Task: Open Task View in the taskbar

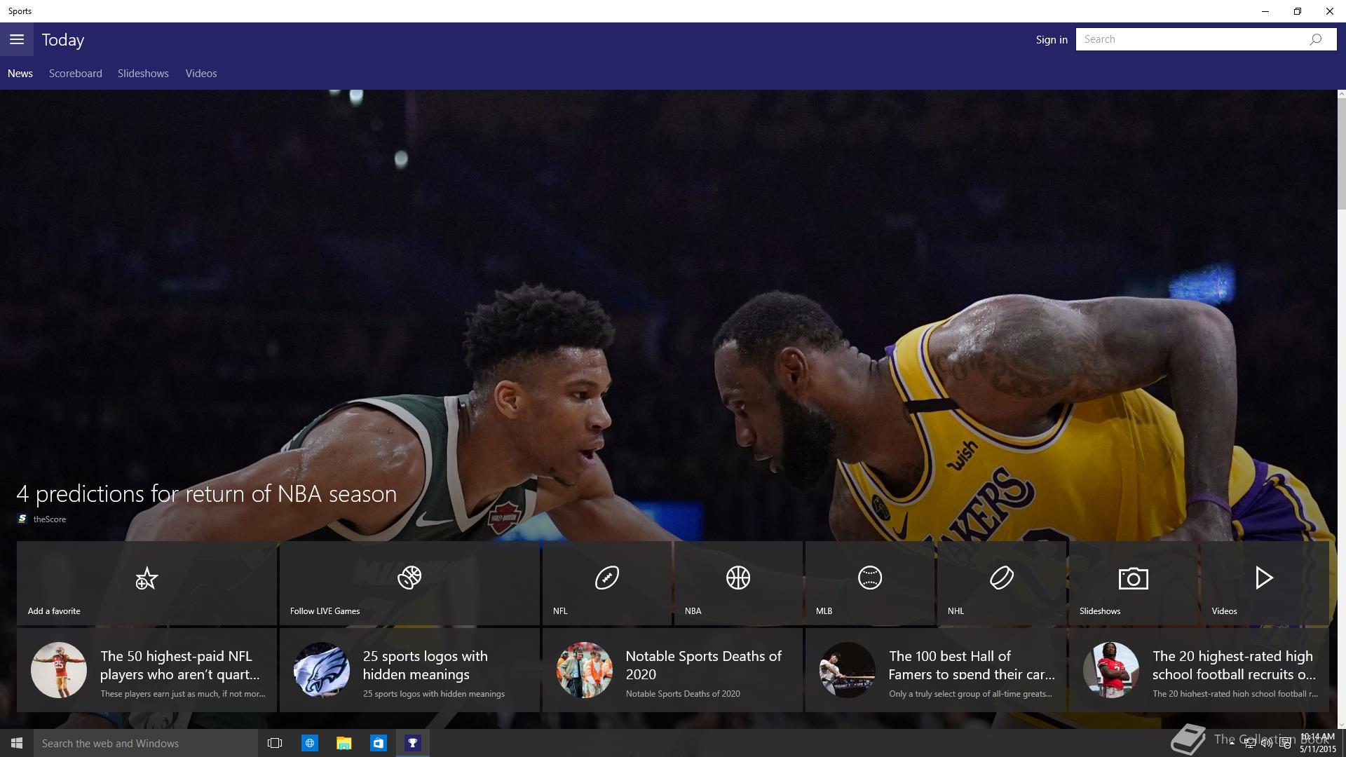Action: click(275, 743)
